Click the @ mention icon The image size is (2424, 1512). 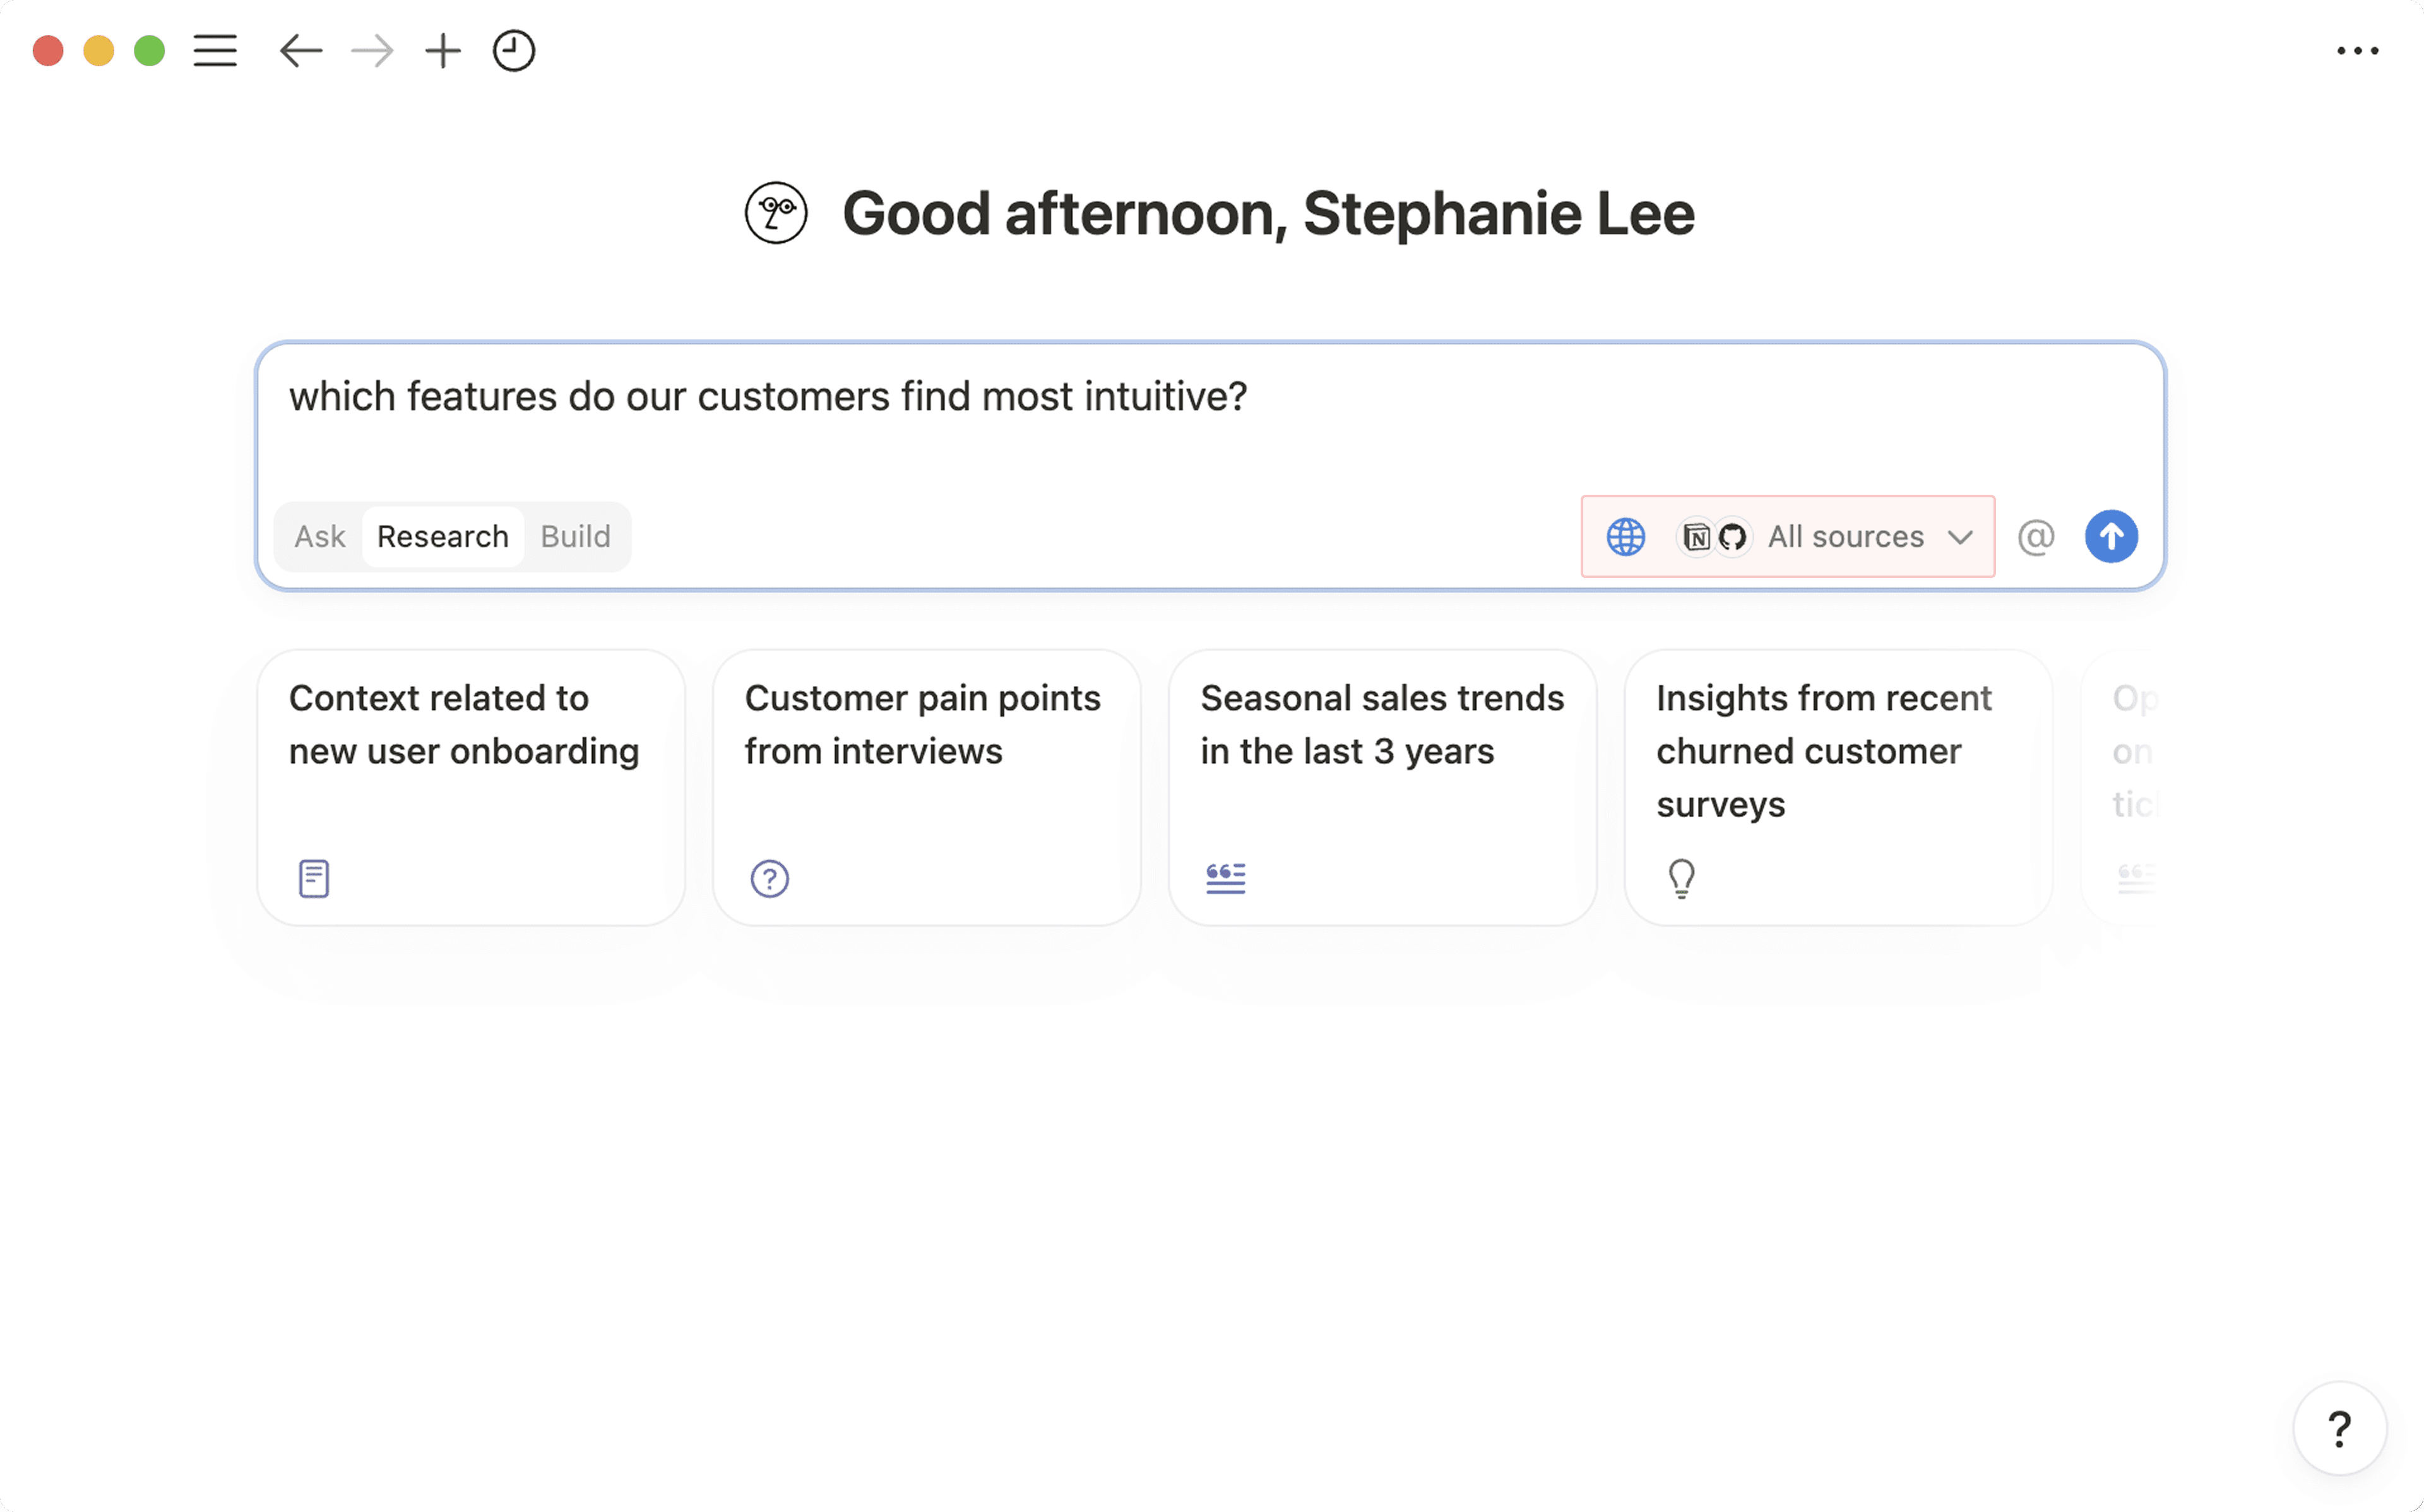[x=2036, y=537]
